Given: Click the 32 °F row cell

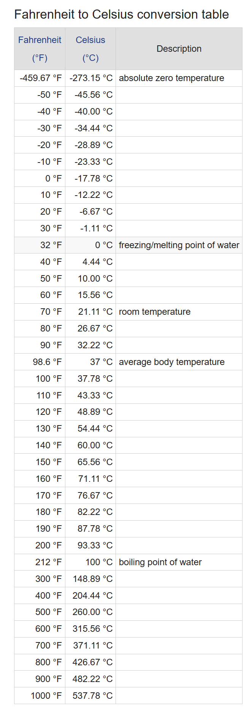Looking at the screenshot, I should point(51,245).
